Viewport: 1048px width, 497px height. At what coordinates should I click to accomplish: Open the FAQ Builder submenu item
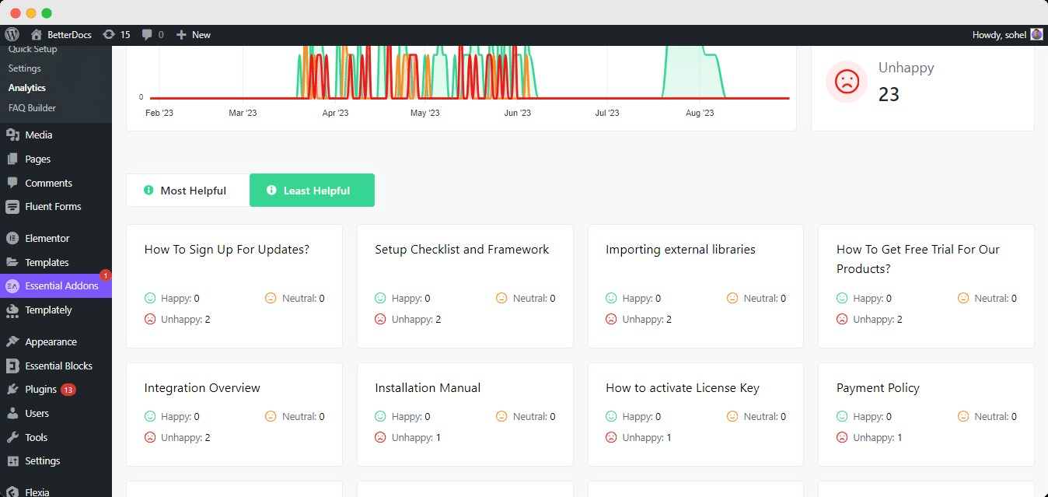coord(32,108)
